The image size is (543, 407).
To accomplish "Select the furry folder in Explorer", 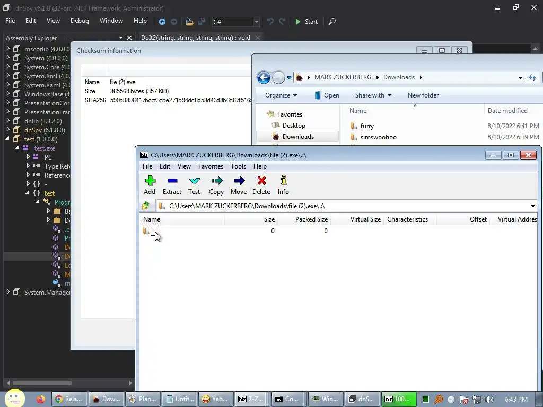I will pos(367,126).
